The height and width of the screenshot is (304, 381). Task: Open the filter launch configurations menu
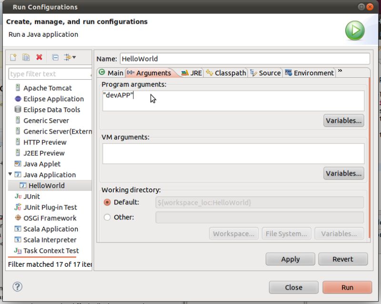pyautogui.click(x=67, y=57)
